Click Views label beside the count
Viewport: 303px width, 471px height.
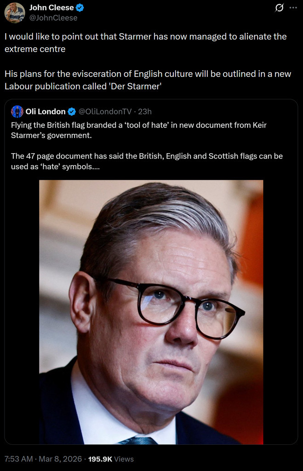[x=124, y=459]
